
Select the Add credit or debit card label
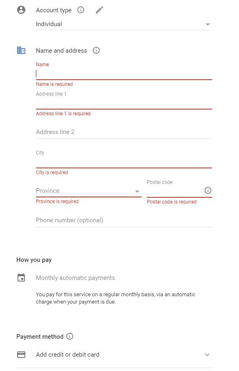(68, 354)
